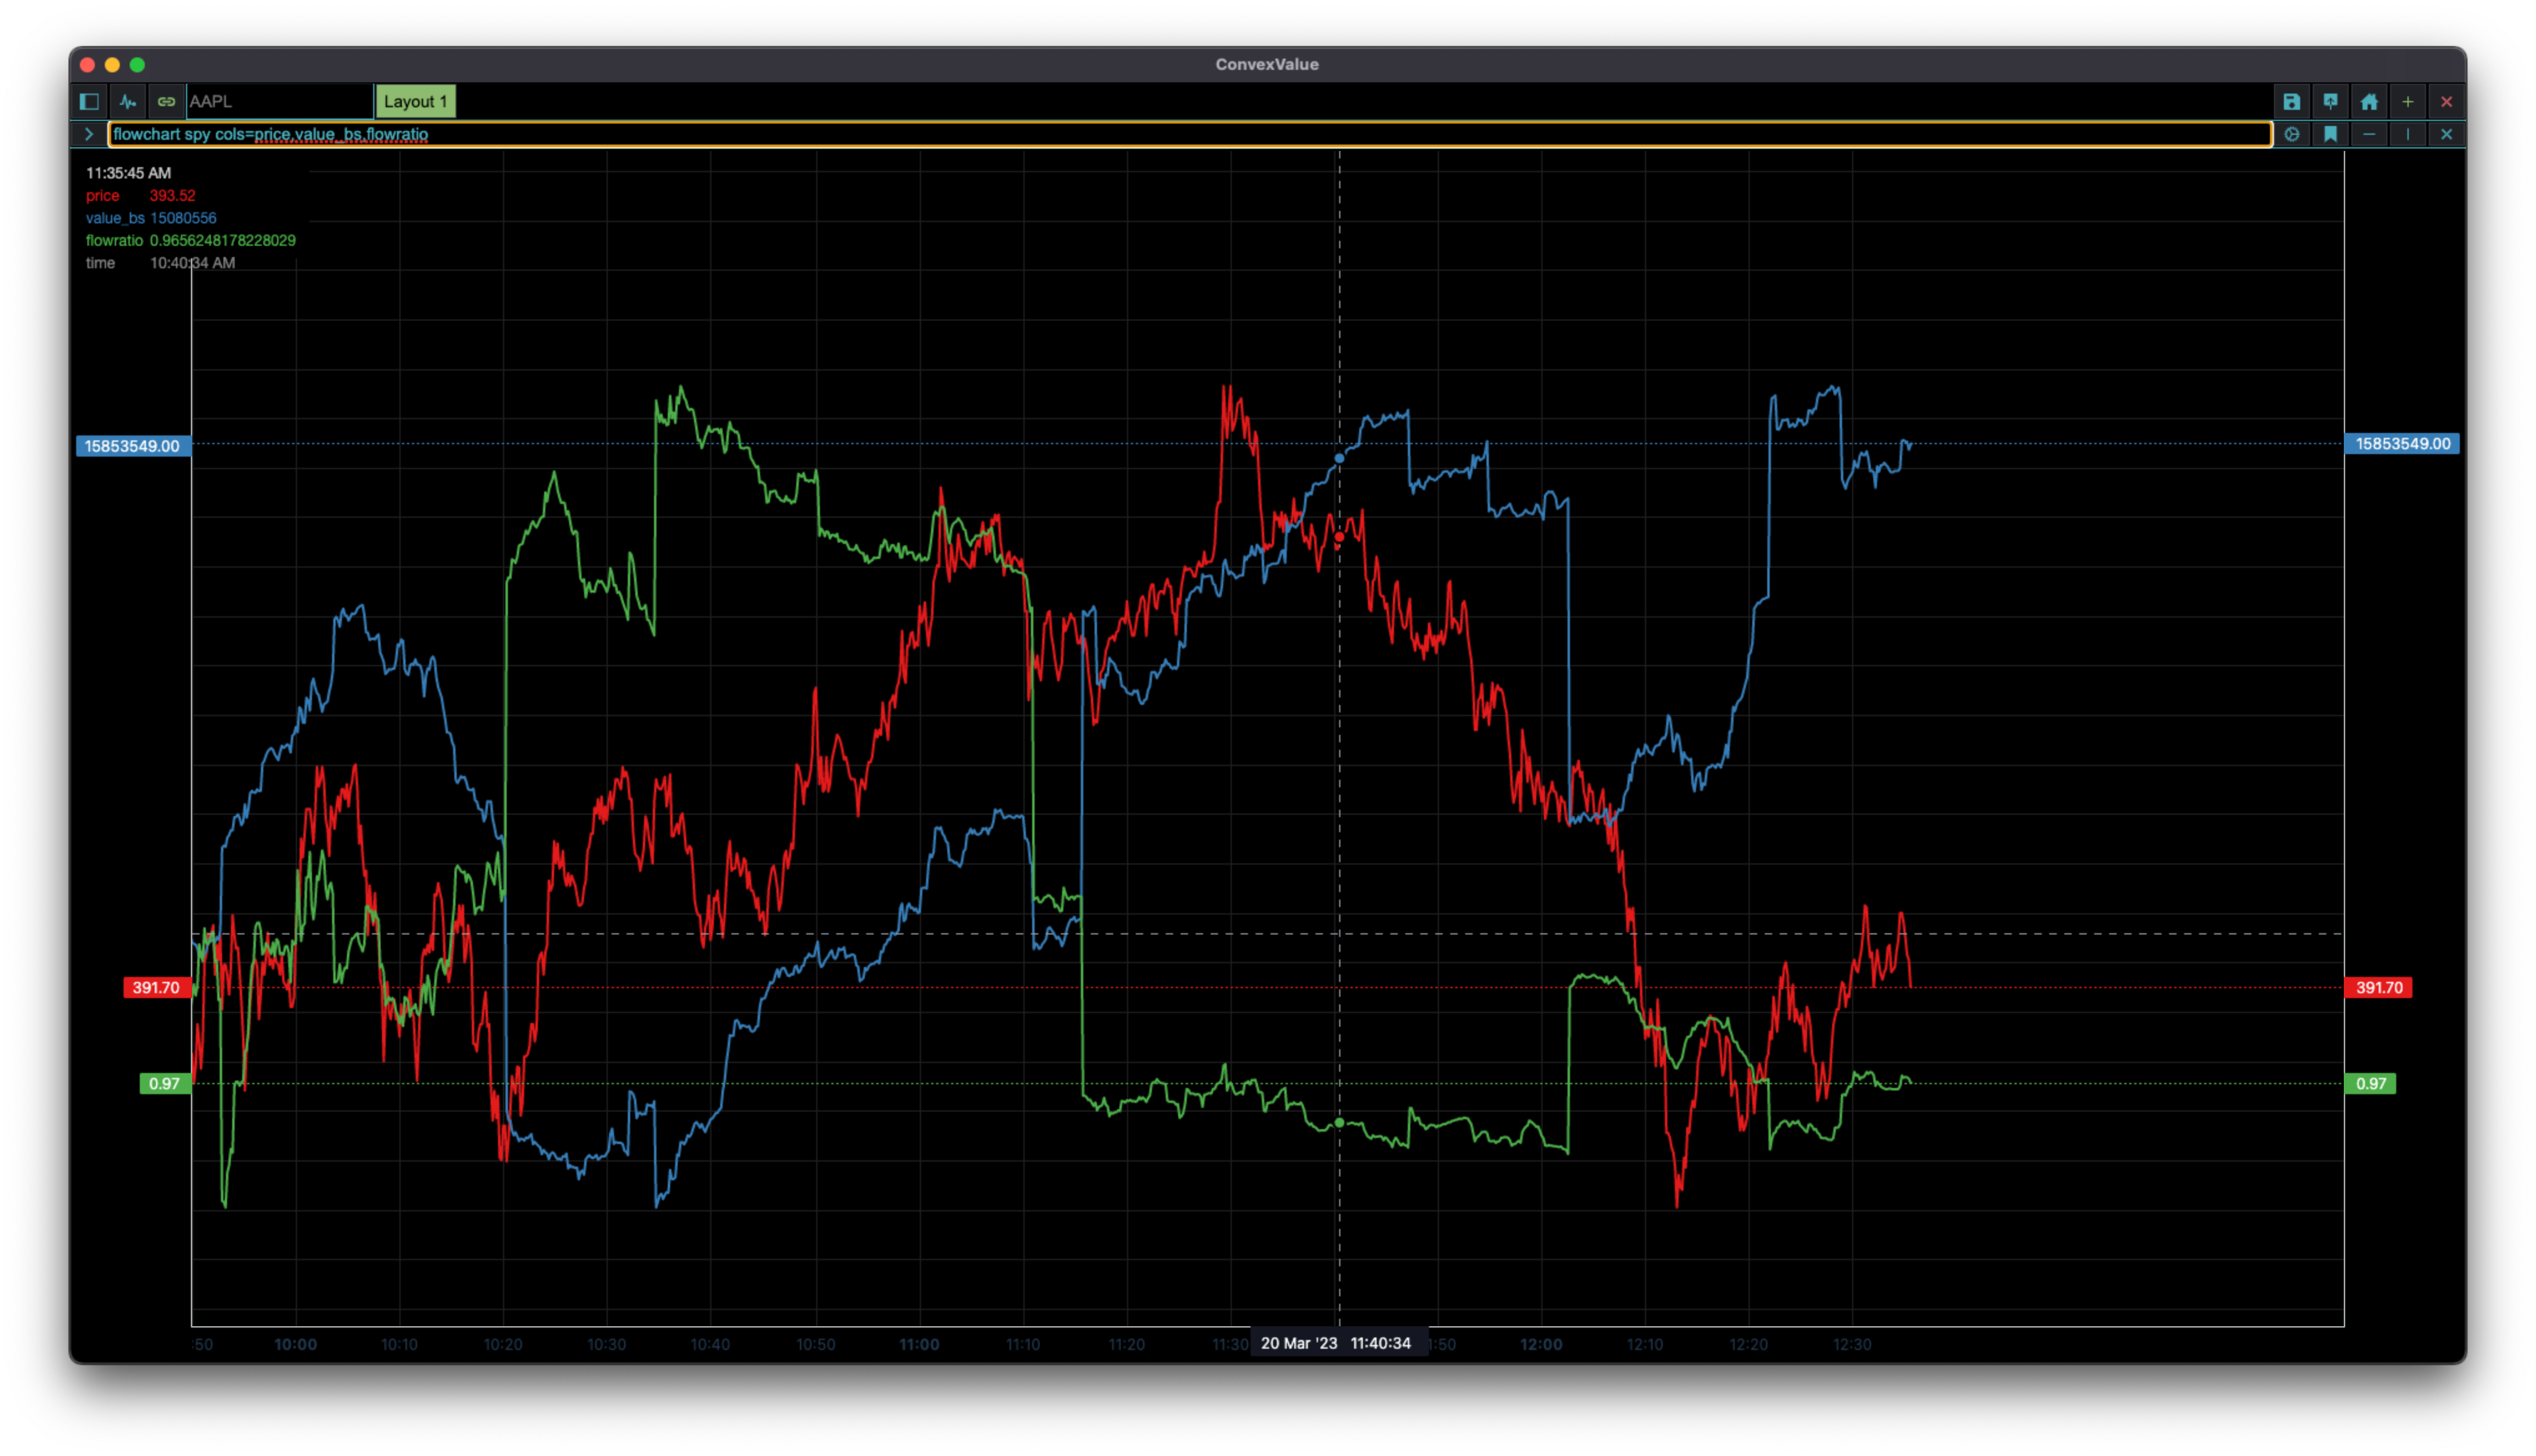Open panel settings gear icon
The image size is (2536, 1456).
(2291, 134)
